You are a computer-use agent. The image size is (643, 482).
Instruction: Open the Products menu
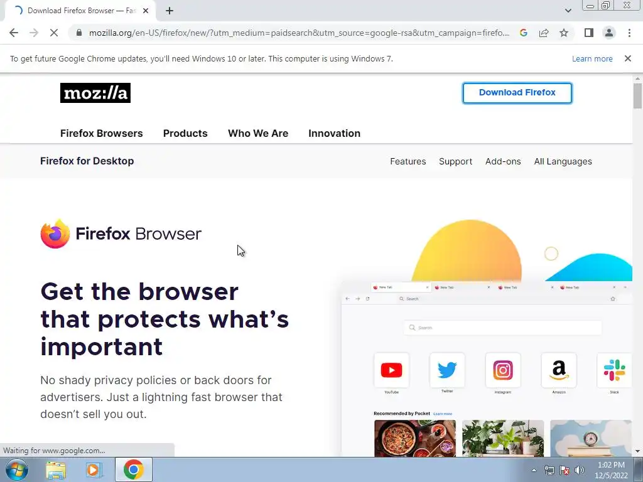coord(185,133)
